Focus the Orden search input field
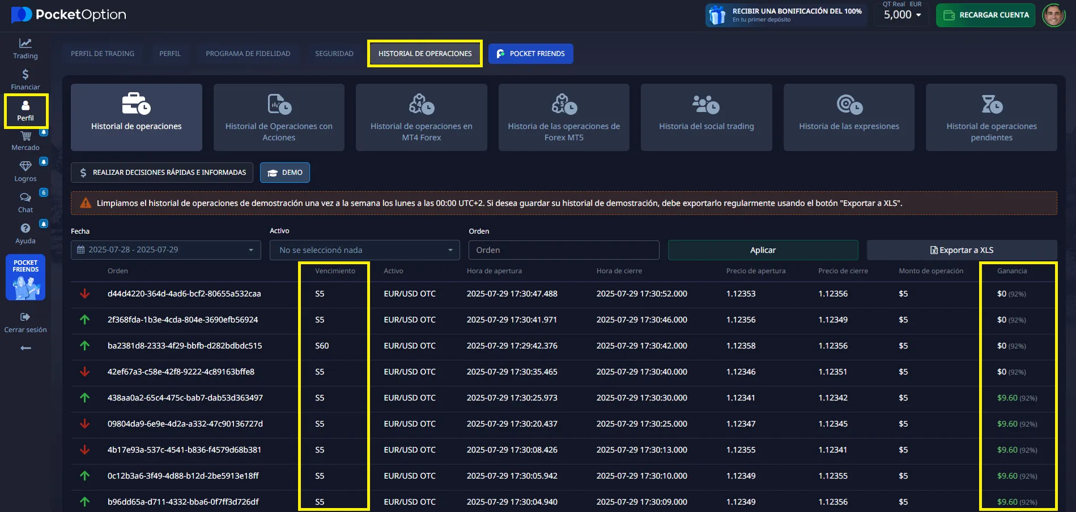Image resolution: width=1076 pixels, height=512 pixels. point(564,250)
